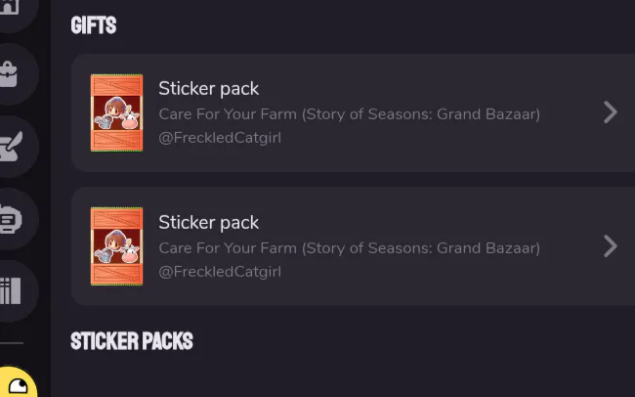The height and width of the screenshot is (397, 635).
Task: Select second 'Care For Your Farm' description text
Action: (x=349, y=248)
